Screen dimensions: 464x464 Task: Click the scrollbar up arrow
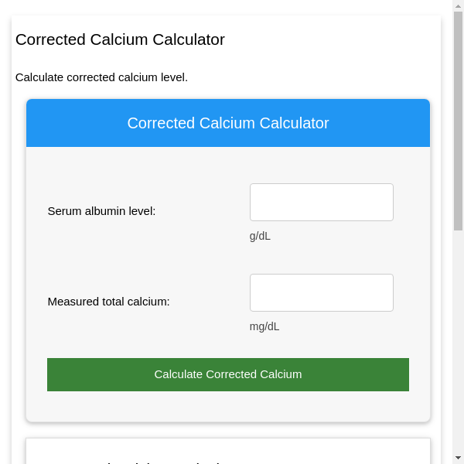click(x=458, y=5)
